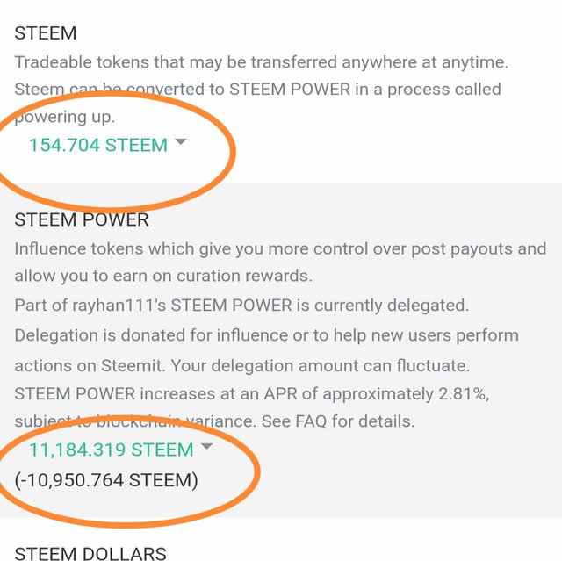Click the 'currently delegated' notice line
Image resolution: width=562 pixels, height=561 pixels.
(x=241, y=306)
